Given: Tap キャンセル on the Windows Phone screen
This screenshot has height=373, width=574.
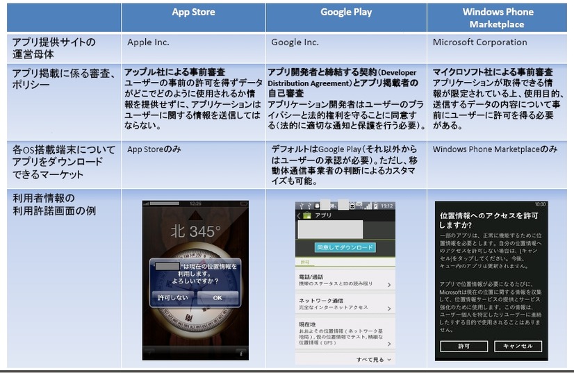Looking at the screenshot, I should pos(518,346).
